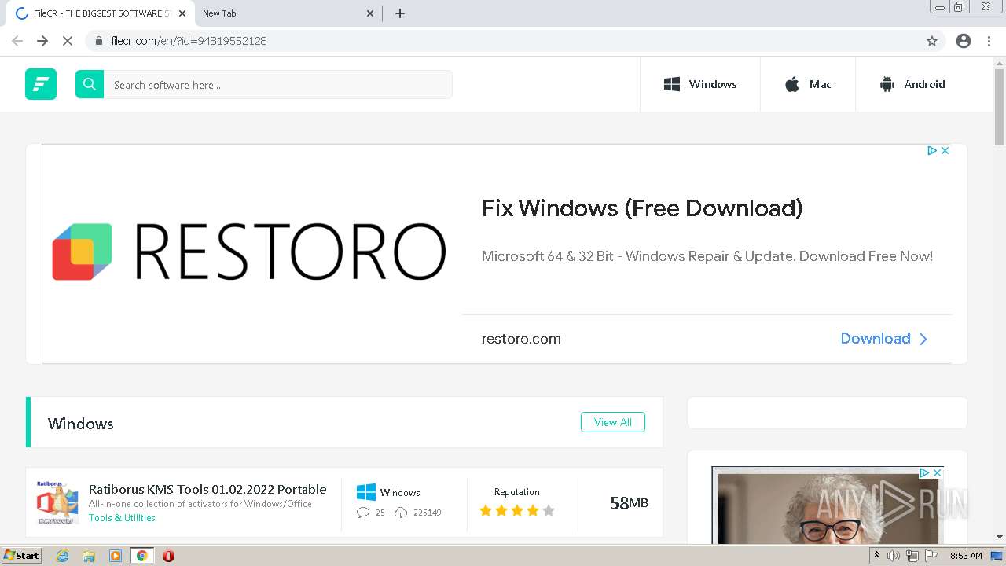
Task: Click the site padlock icon
Action: 99,41
